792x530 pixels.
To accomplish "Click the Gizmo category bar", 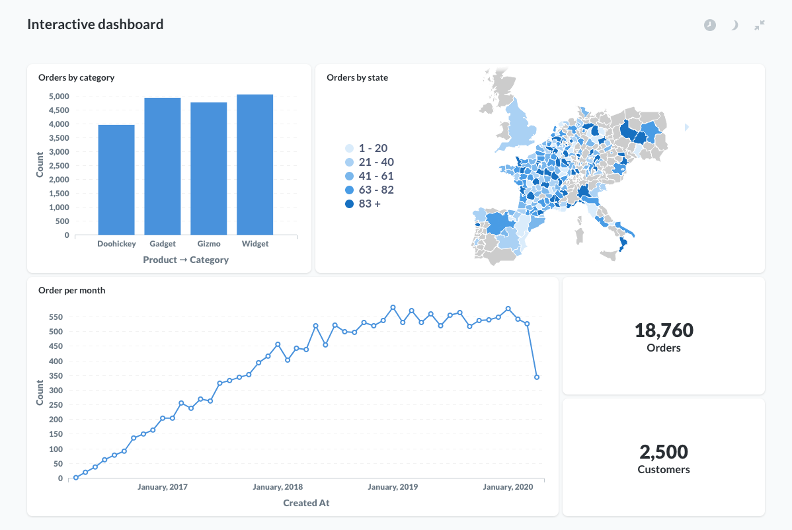I will click(209, 169).
